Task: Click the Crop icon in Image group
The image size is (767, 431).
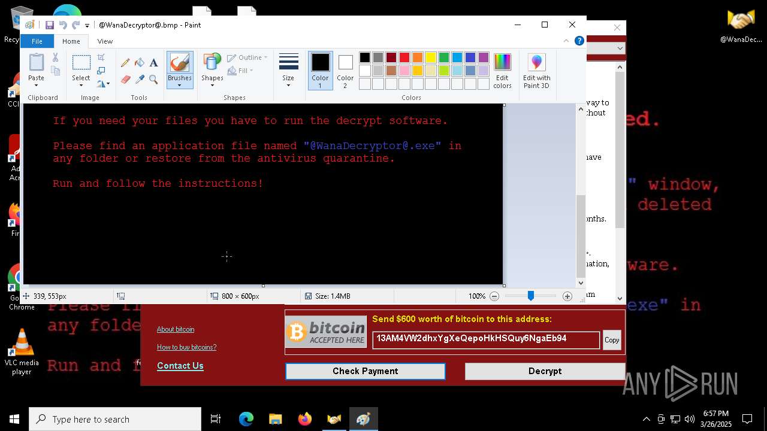Action: click(101, 57)
